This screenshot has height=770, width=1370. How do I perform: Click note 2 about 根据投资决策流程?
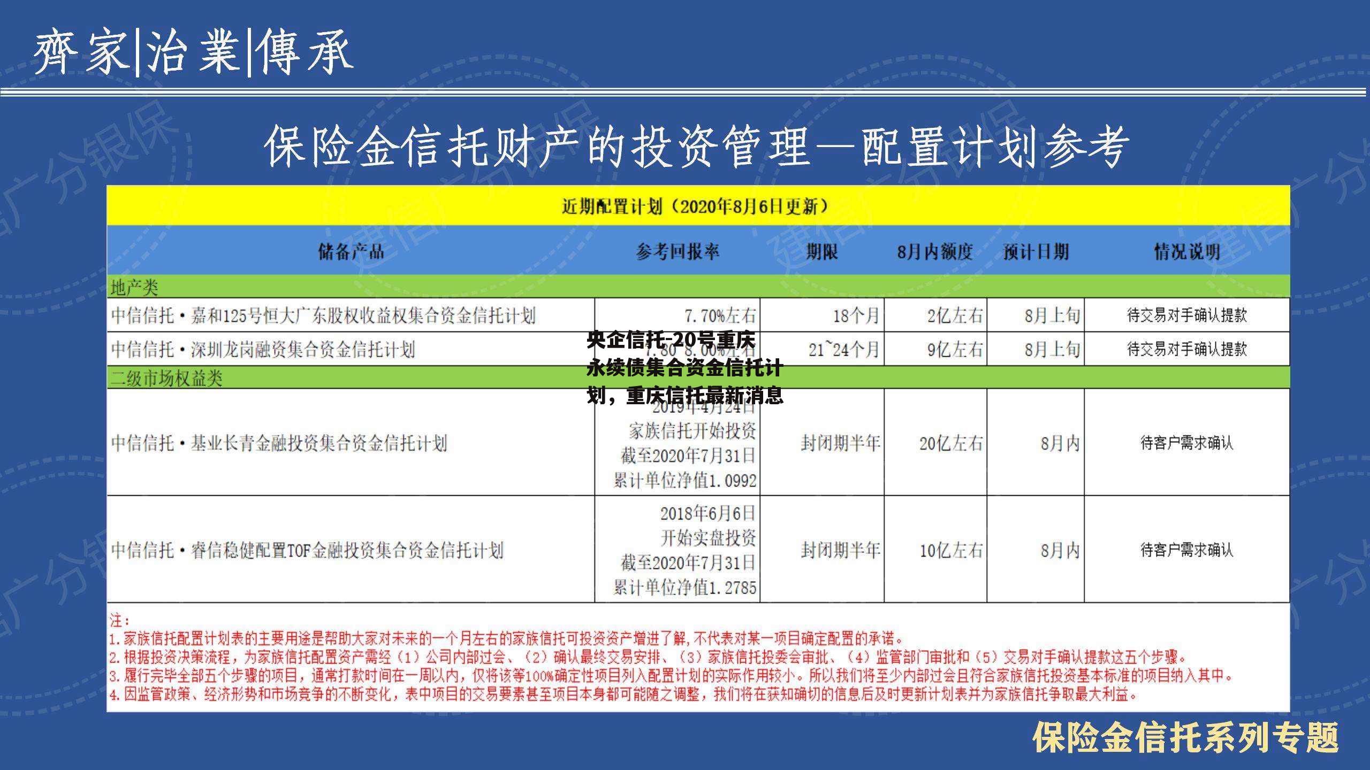click(648, 657)
